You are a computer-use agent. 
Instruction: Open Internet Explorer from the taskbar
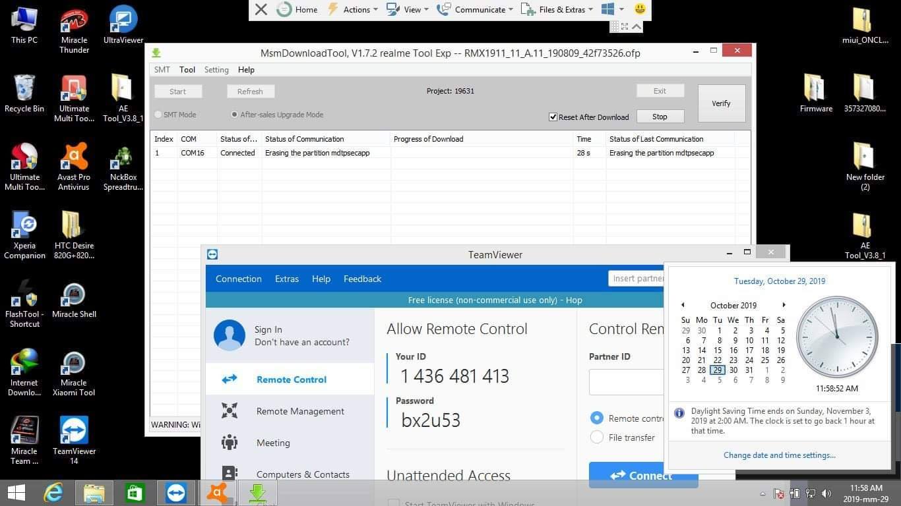point(53,493)
